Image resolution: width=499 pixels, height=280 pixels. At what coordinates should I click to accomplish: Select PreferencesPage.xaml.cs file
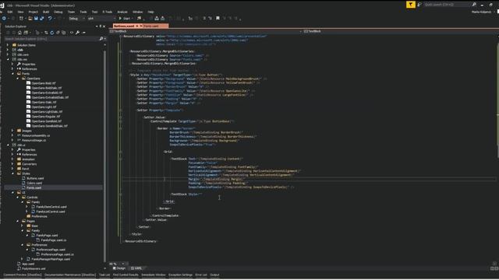point(57,254)
